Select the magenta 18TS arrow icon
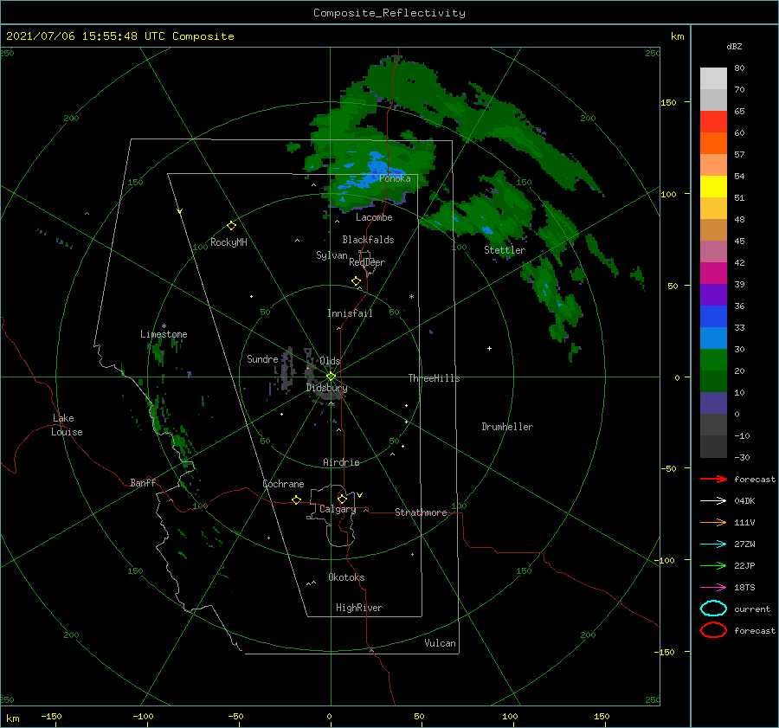The height and width of the screenshot is (728, 779). (713, 587)
